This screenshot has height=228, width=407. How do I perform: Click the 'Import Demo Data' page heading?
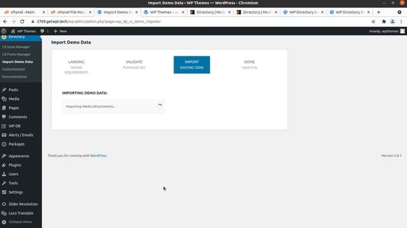point(71,42)
